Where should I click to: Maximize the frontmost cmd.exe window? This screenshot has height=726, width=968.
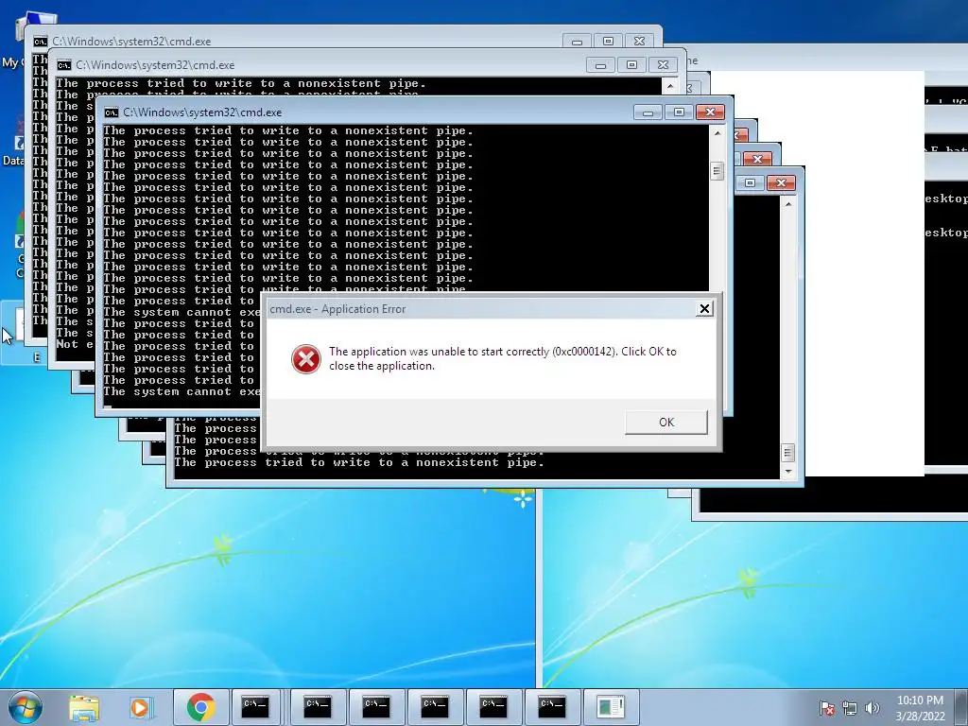pyautogui.click(x=679, y=112)
